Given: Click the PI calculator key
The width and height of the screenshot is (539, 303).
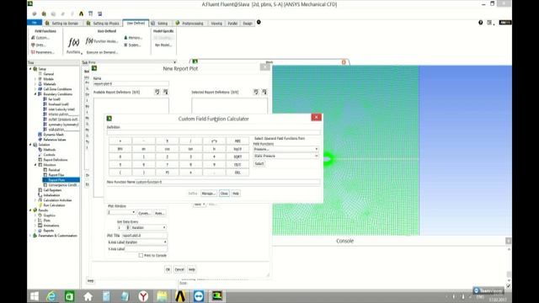Looking at the screenshot, I should (x=167, y=173).
